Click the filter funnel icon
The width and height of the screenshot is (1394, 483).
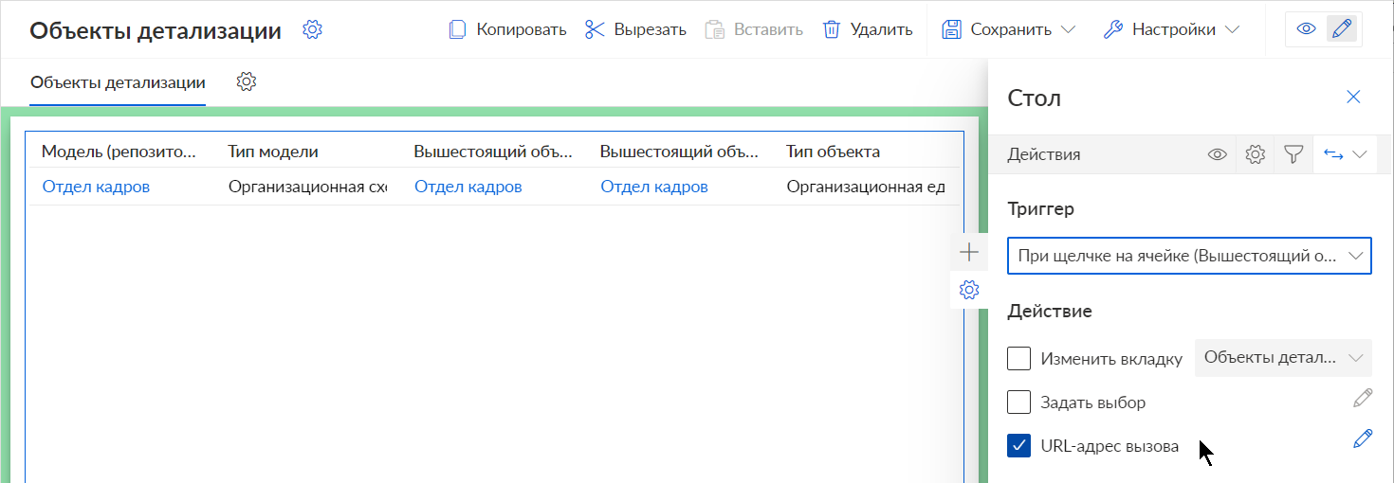click(x=1293, y=154)
